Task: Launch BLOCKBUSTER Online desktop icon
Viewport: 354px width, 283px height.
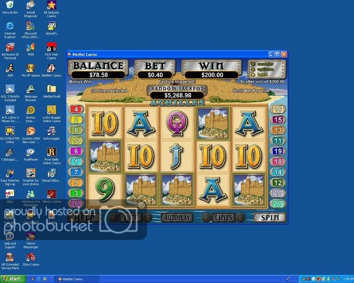Action: click(x=10, y=135)
